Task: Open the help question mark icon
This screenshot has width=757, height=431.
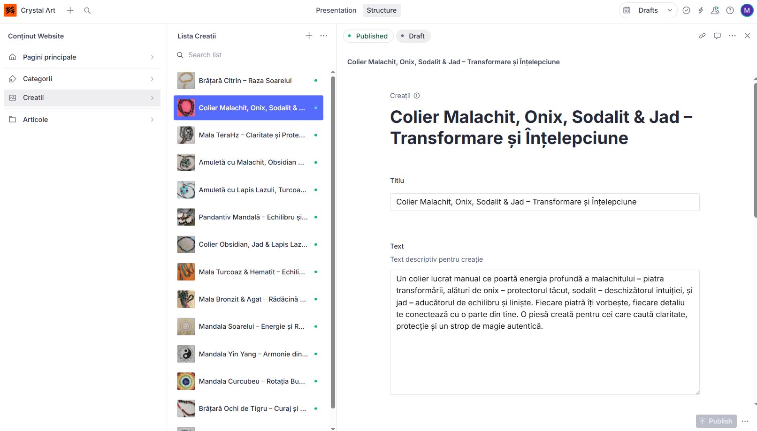Action: pyautogui.click(x=730, y=10)
